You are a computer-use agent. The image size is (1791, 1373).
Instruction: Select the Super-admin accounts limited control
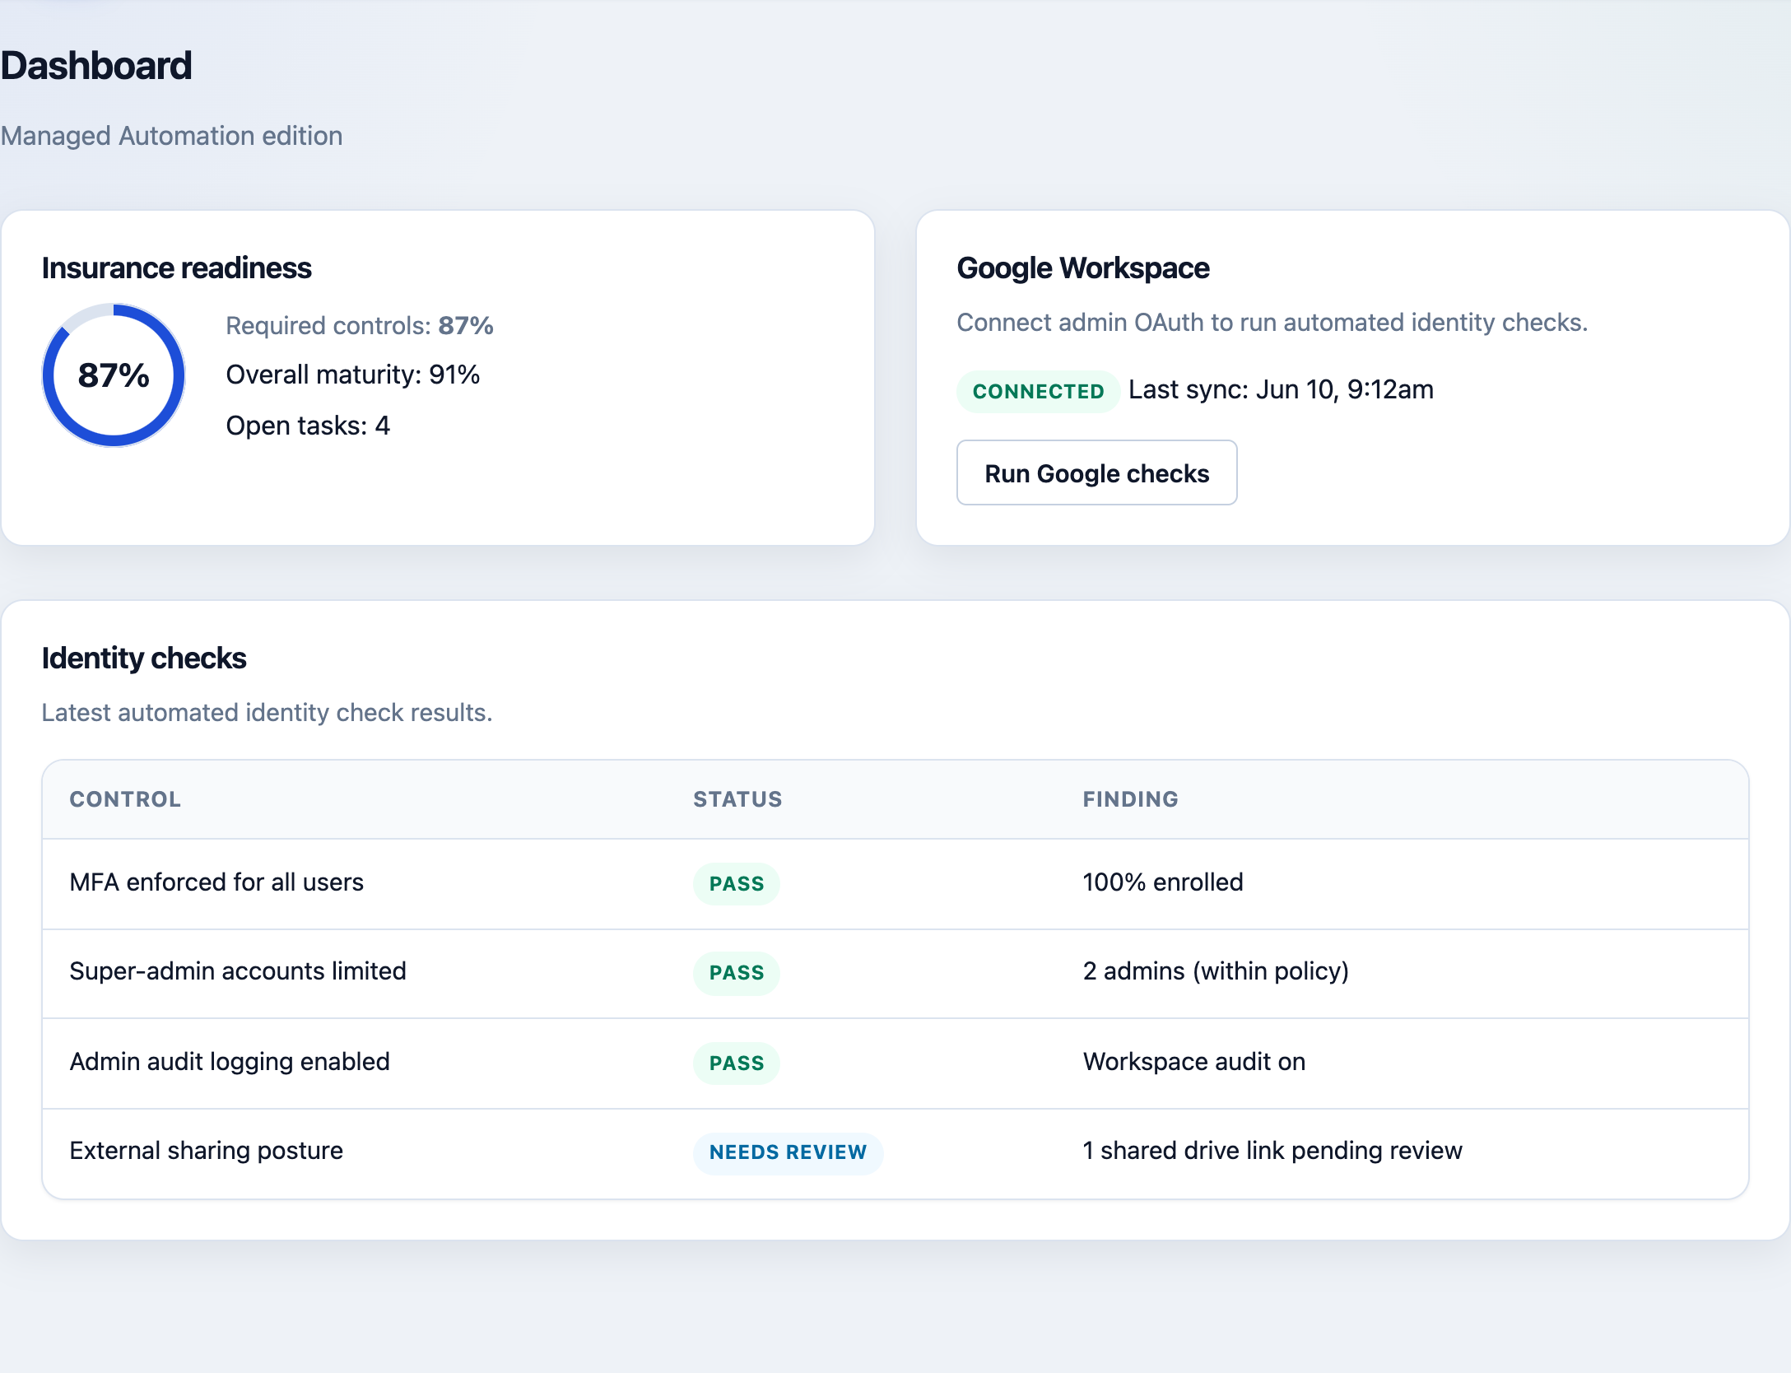[x=238, y=971]
